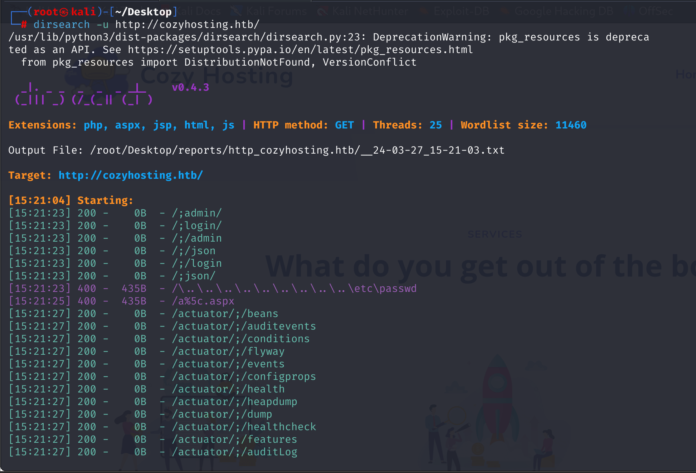
Task: Click the 'aspx' extension value
Action: [128, 125]
